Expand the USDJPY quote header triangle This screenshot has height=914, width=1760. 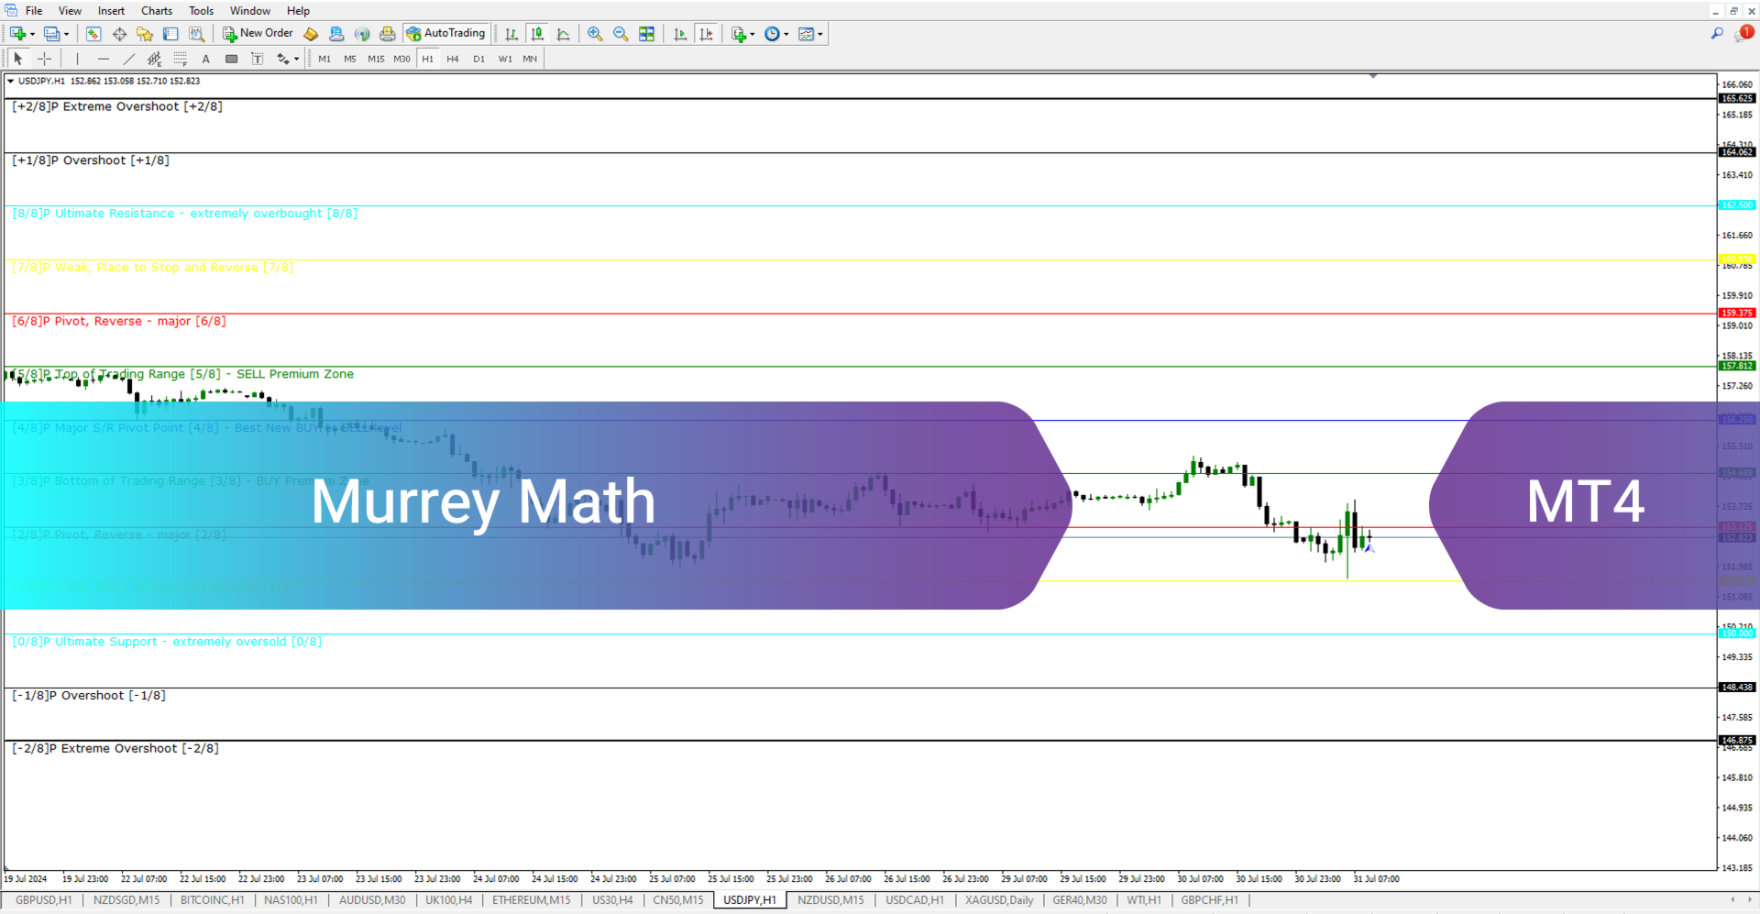9,81
